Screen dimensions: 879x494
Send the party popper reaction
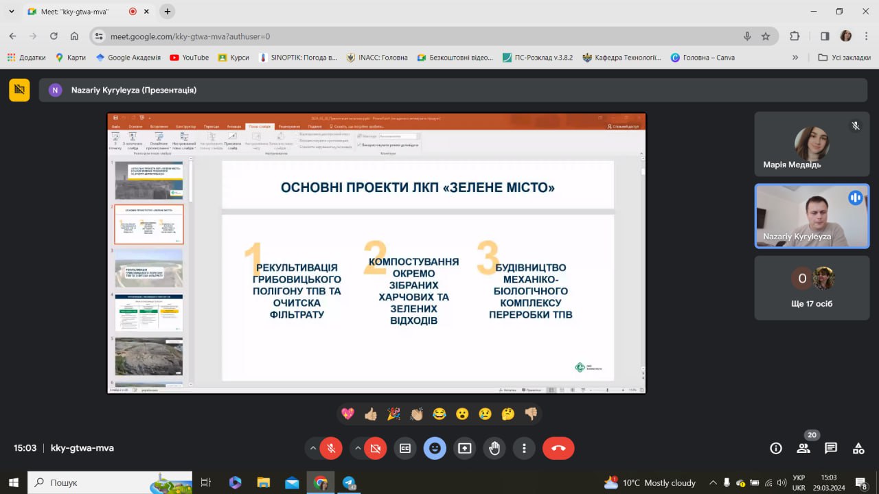393,414
